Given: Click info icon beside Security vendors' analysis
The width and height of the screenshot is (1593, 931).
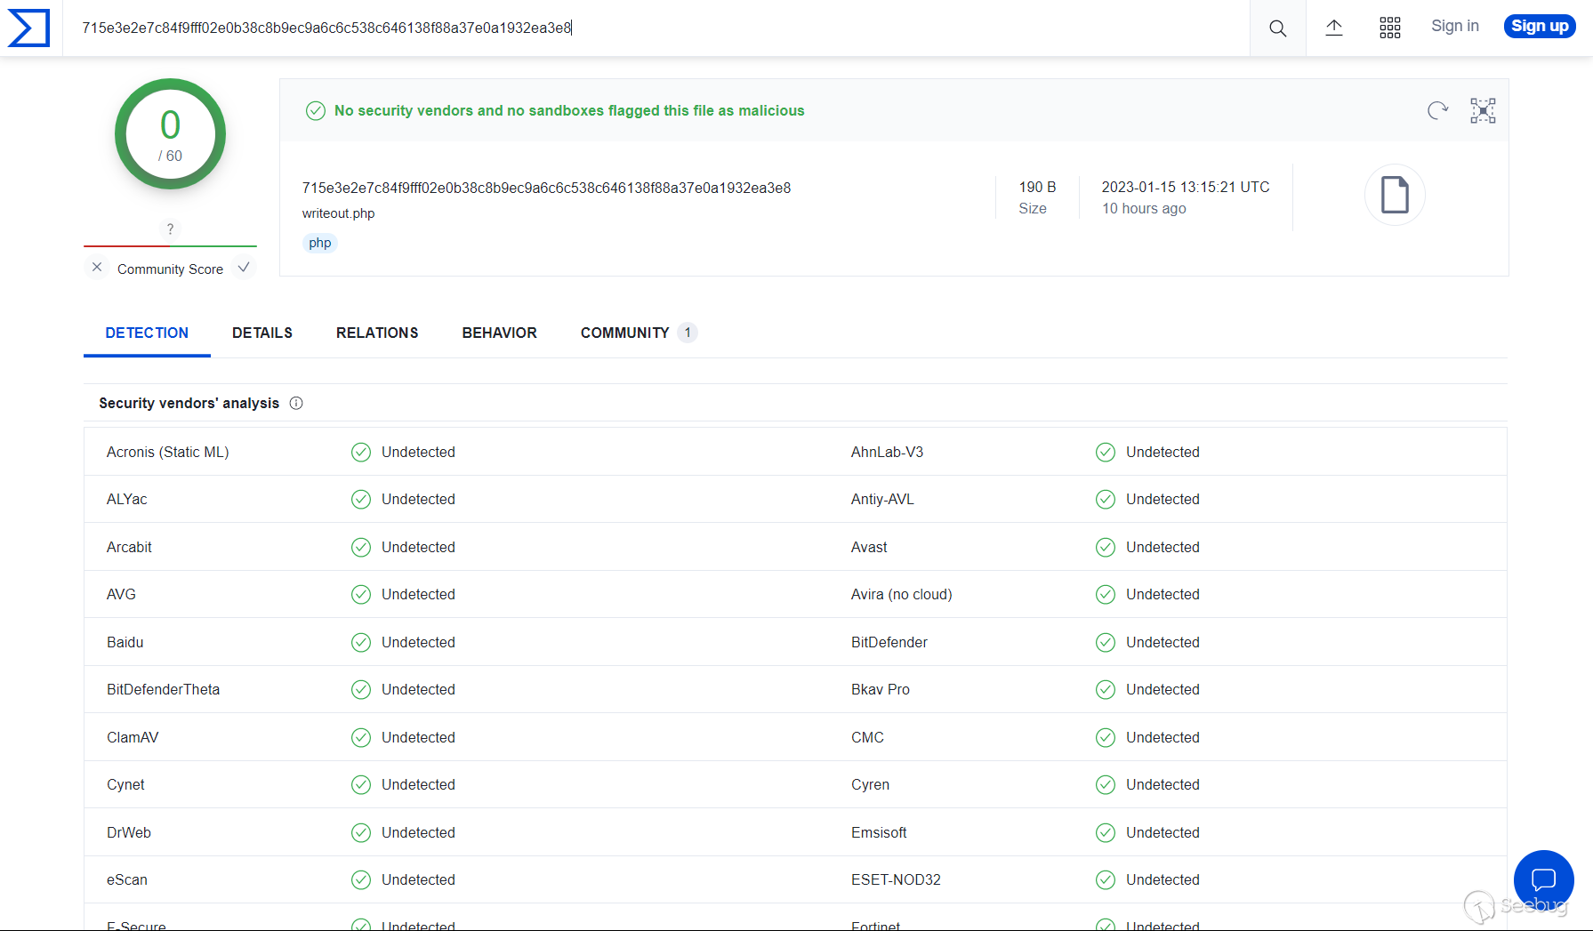Looking at the screenshot, I should tap(296, 403).
